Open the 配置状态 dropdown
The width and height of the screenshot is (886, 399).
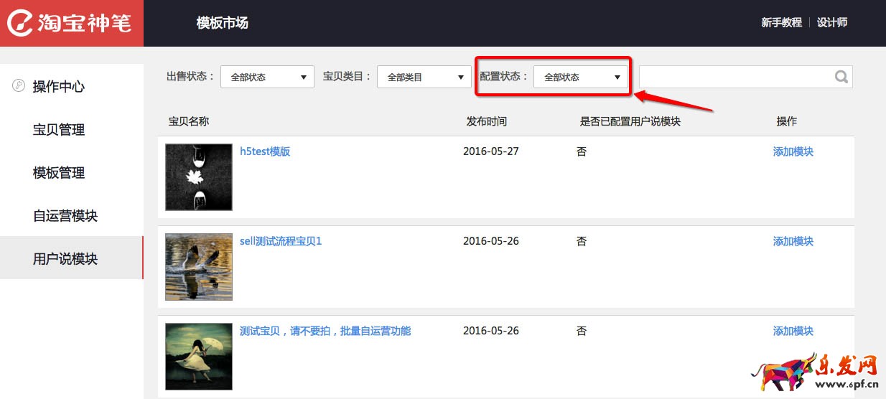pyautogui.click(x=580, y=77)
